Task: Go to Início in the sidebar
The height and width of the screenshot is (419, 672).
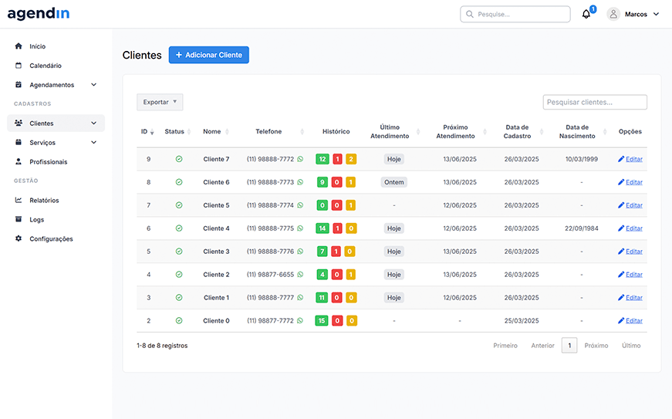Action: [37, 46]
